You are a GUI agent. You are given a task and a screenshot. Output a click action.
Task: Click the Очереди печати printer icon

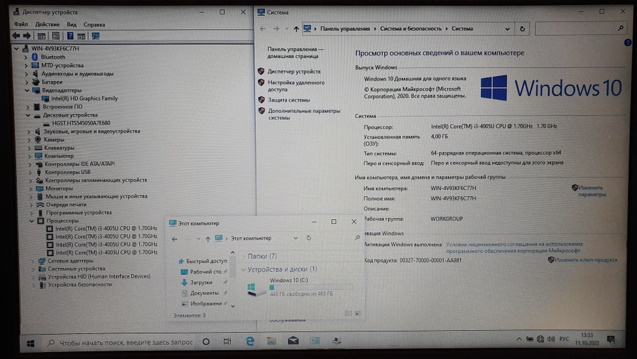pos(40,205)
